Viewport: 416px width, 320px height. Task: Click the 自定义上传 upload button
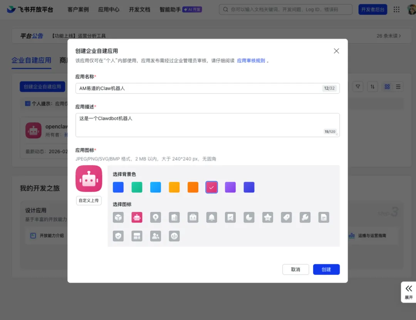(89, 200)
